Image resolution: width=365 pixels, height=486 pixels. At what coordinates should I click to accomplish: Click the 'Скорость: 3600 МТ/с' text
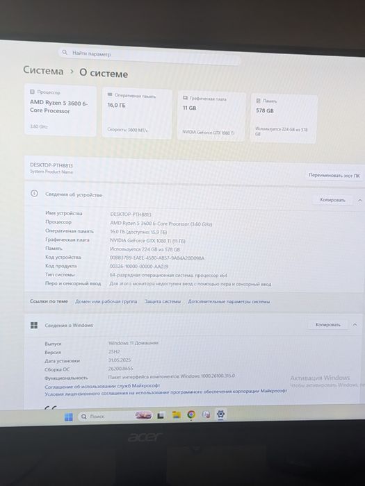point(127,130)
